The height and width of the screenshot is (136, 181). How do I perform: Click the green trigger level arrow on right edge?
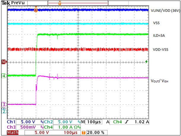coord(146,62)
